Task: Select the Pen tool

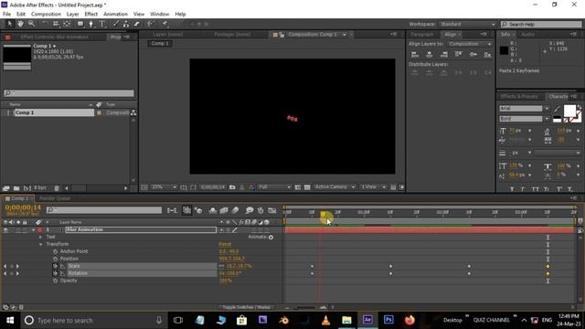Action: pyautogui.click(x=91, y=24)
